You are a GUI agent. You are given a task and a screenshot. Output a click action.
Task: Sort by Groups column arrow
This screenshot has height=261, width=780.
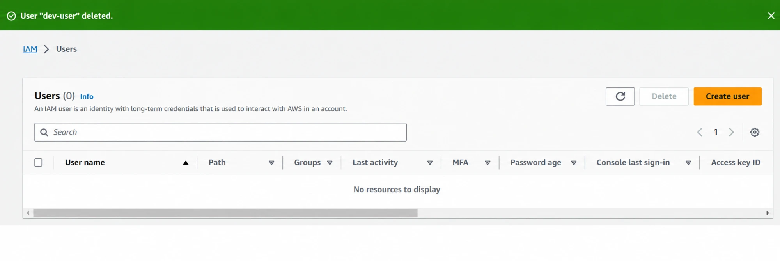click(x=330, y=163)
